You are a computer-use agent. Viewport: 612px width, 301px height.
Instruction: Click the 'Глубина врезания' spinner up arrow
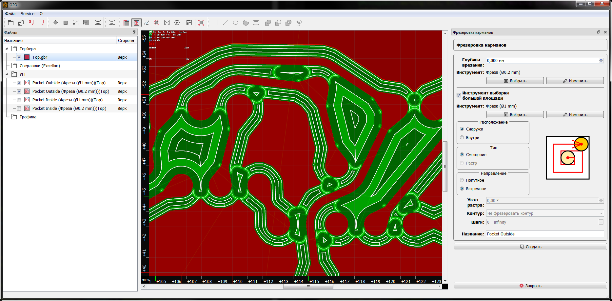(x=601, y=59)
